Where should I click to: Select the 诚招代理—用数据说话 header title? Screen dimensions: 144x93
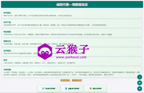point(72,5)
